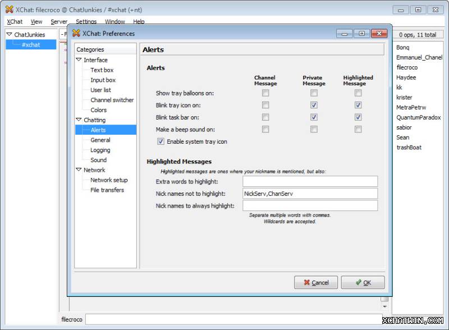Turn on beep sound for Highlighted Message
This screenshot has height=330, width=449.
pyautogui.click(x=358, y=129)
